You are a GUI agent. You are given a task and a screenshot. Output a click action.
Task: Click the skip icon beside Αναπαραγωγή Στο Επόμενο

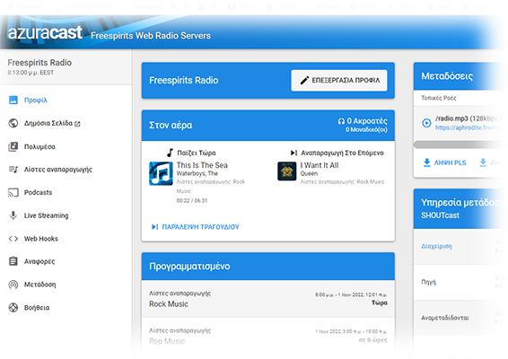point(293,153)
